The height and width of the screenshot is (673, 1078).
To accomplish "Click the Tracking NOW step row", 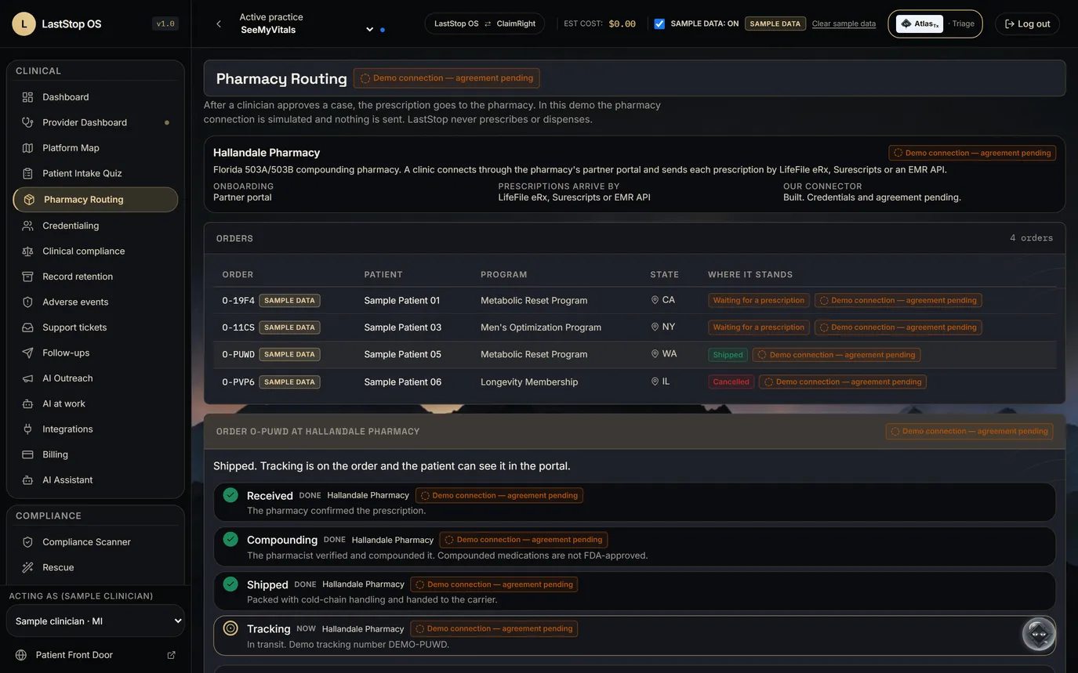I will coord(634,635).
